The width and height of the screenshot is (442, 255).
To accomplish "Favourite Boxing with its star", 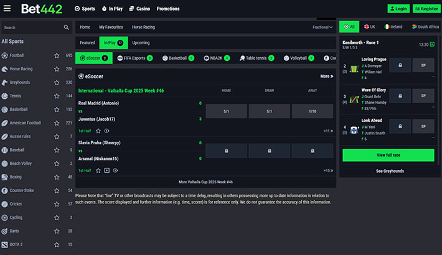I will tap(57, 177).
